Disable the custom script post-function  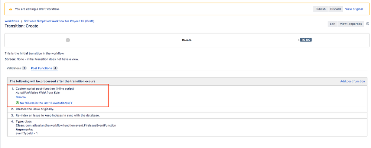(x=21, y=97)
